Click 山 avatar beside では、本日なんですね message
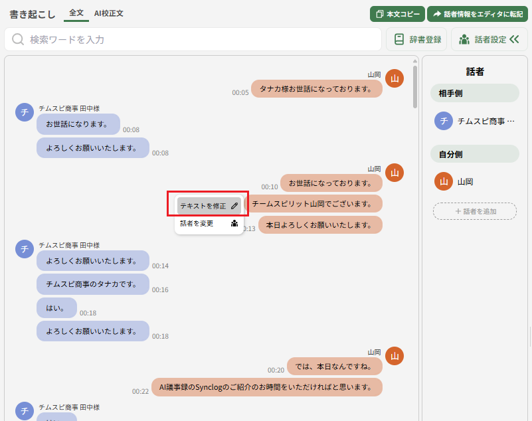Viewport: 532px width, 421px height. [x=395, y=356]
